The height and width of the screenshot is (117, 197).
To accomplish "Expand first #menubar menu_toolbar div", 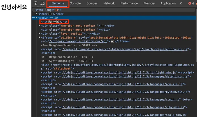I will click(x=40, y=26).
